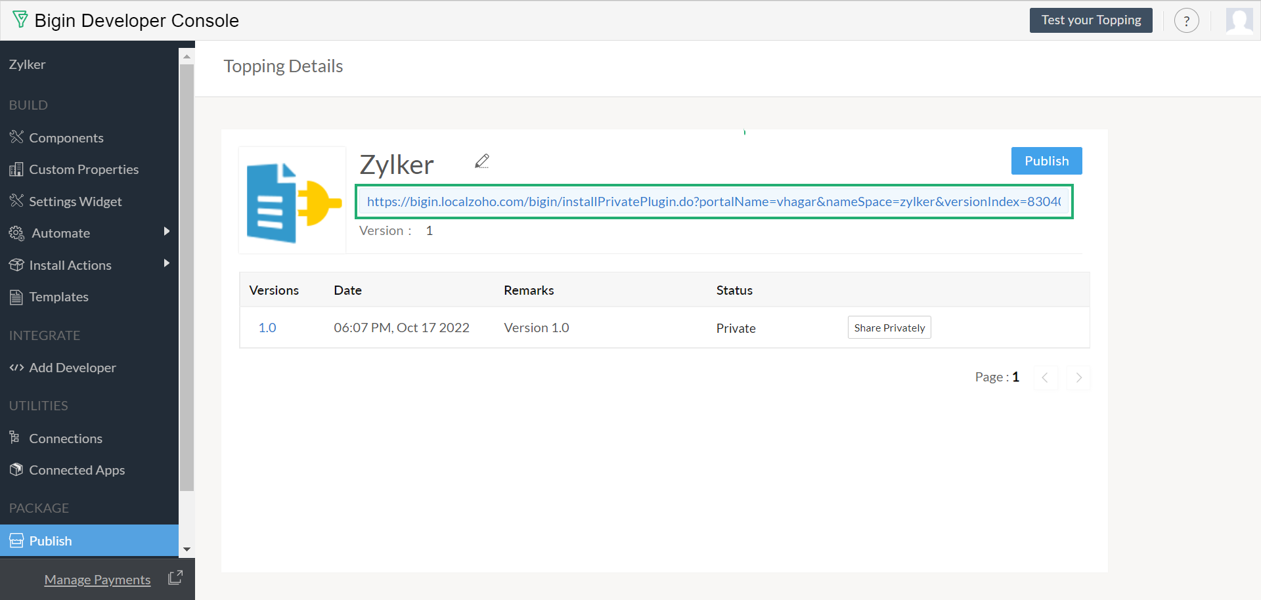The image size is (1261, 600).
Task: Click the Topping Details heading
Action: click(283, 66)
